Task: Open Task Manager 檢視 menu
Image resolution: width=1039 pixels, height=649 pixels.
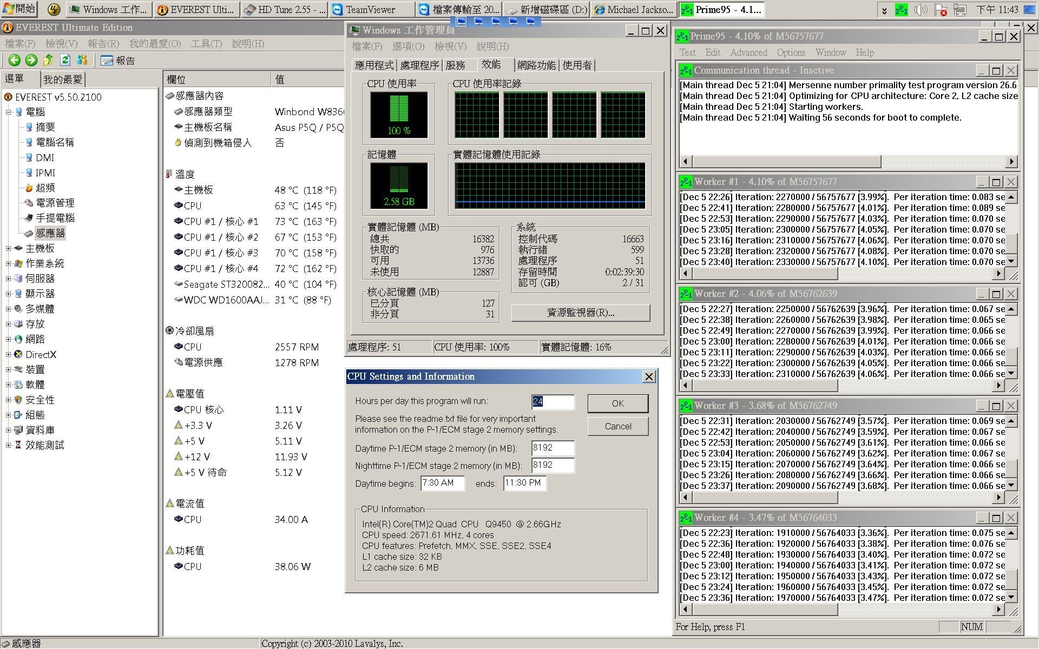Action: [x=450, y=47]
